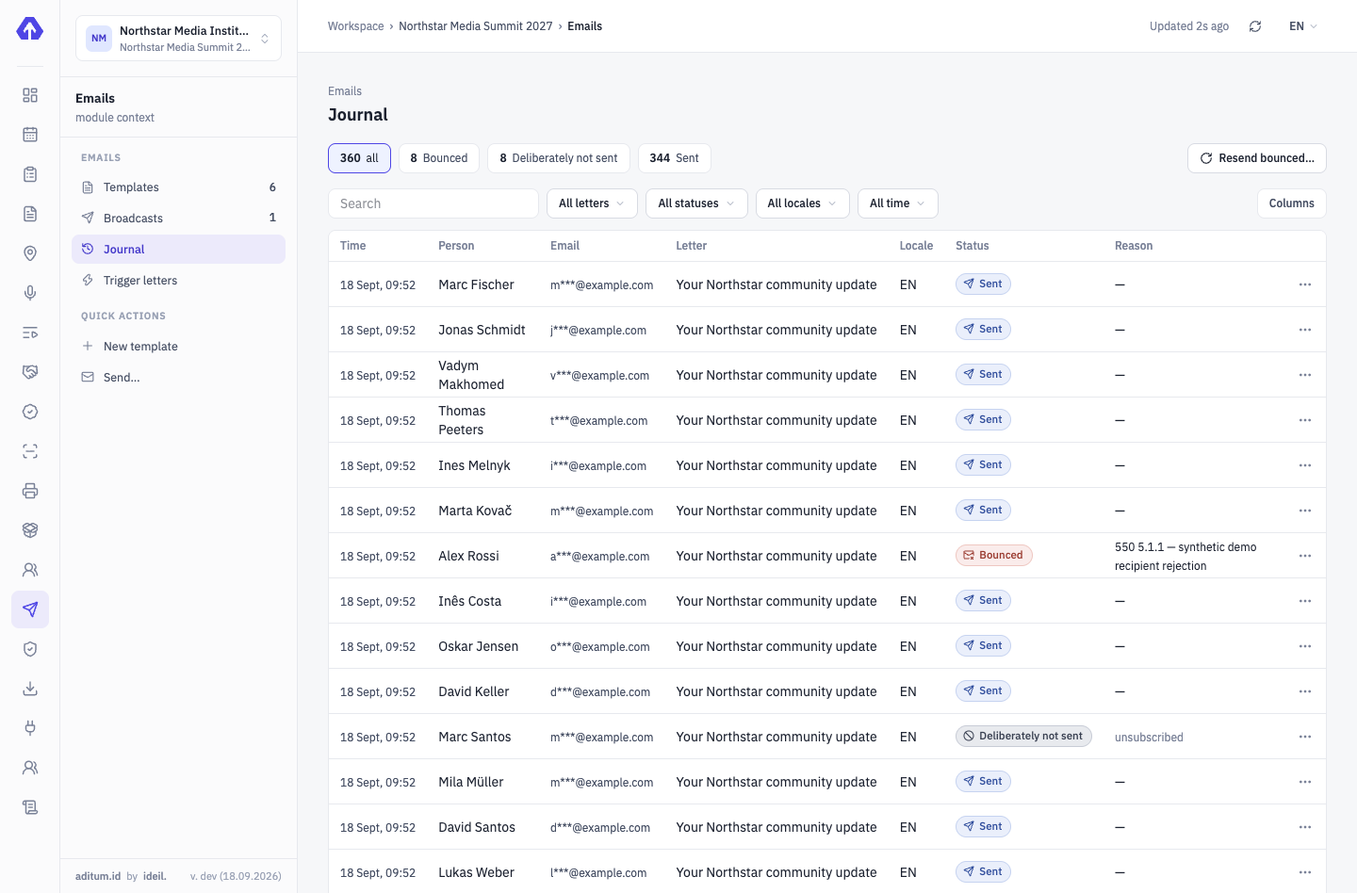1357x893 pixels.
Task: Click the name Thomas Peeters
Action: pos(462,420)
